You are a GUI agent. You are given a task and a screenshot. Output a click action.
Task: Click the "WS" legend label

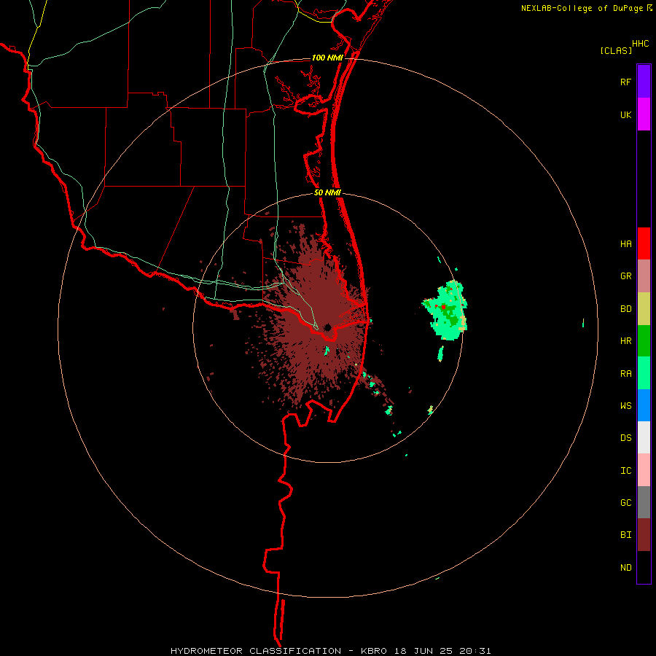coord(625,406)
